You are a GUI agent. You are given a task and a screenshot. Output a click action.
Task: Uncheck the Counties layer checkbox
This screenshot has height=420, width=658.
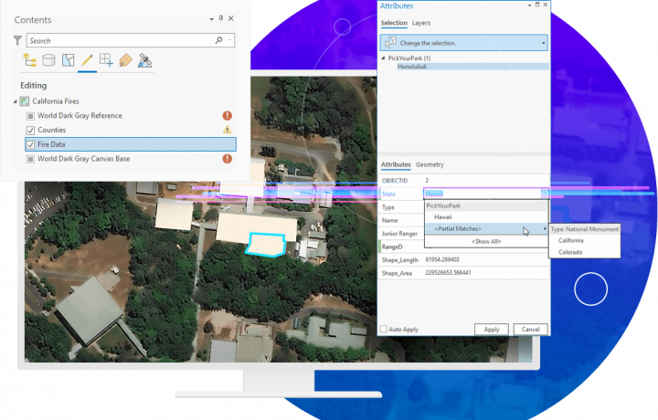[x=30, y=131]
